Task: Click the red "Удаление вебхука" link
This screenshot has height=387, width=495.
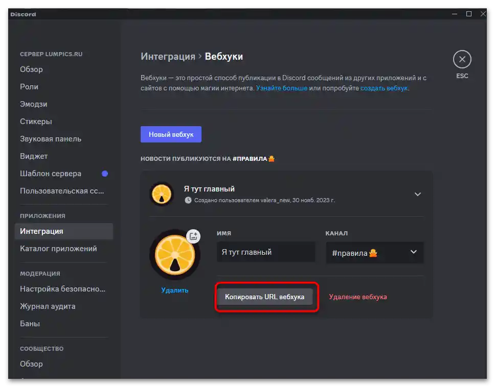Action: 357,297
